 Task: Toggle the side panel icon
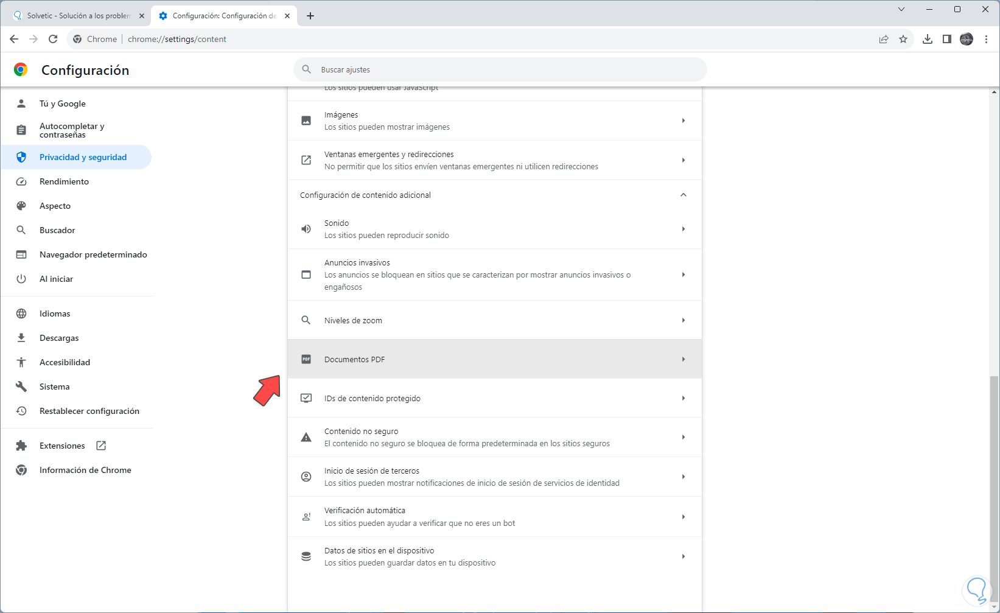pyautogui.click(x=947, y=39)
